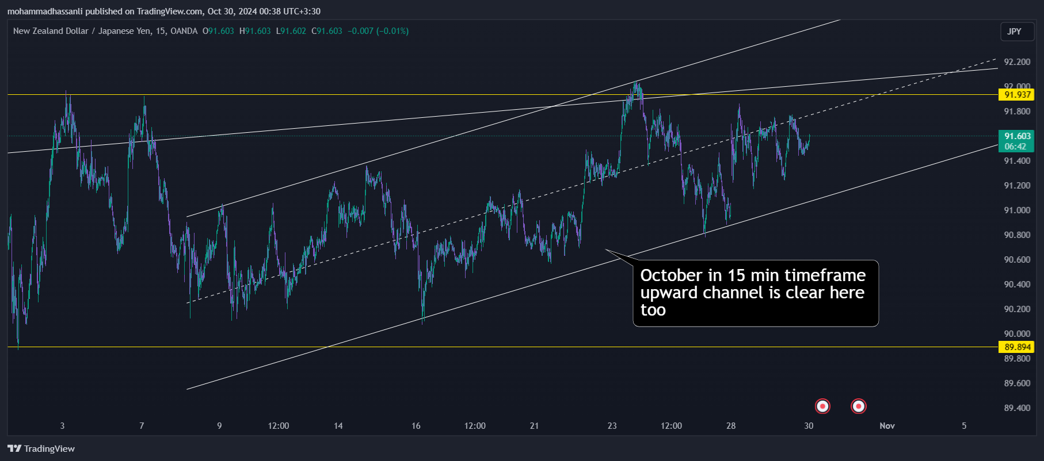Click the open value O91.603

point(218,31)
